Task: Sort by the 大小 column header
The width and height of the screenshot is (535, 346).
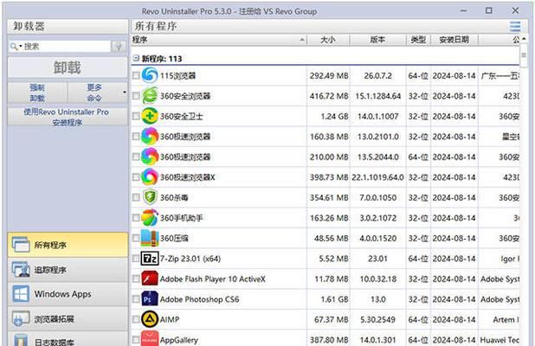Action: pyautogui.click(x=328, y=40)
